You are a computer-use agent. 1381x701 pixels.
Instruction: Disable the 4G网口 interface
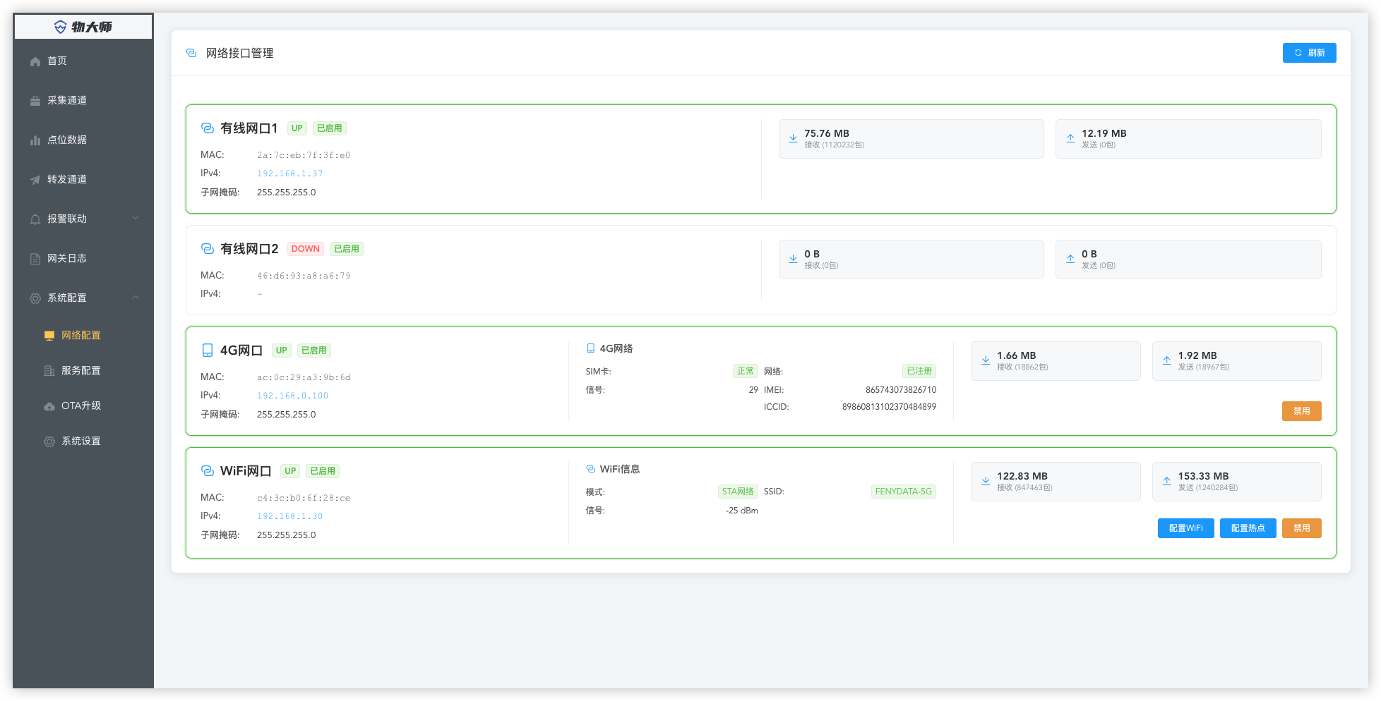1301,411
